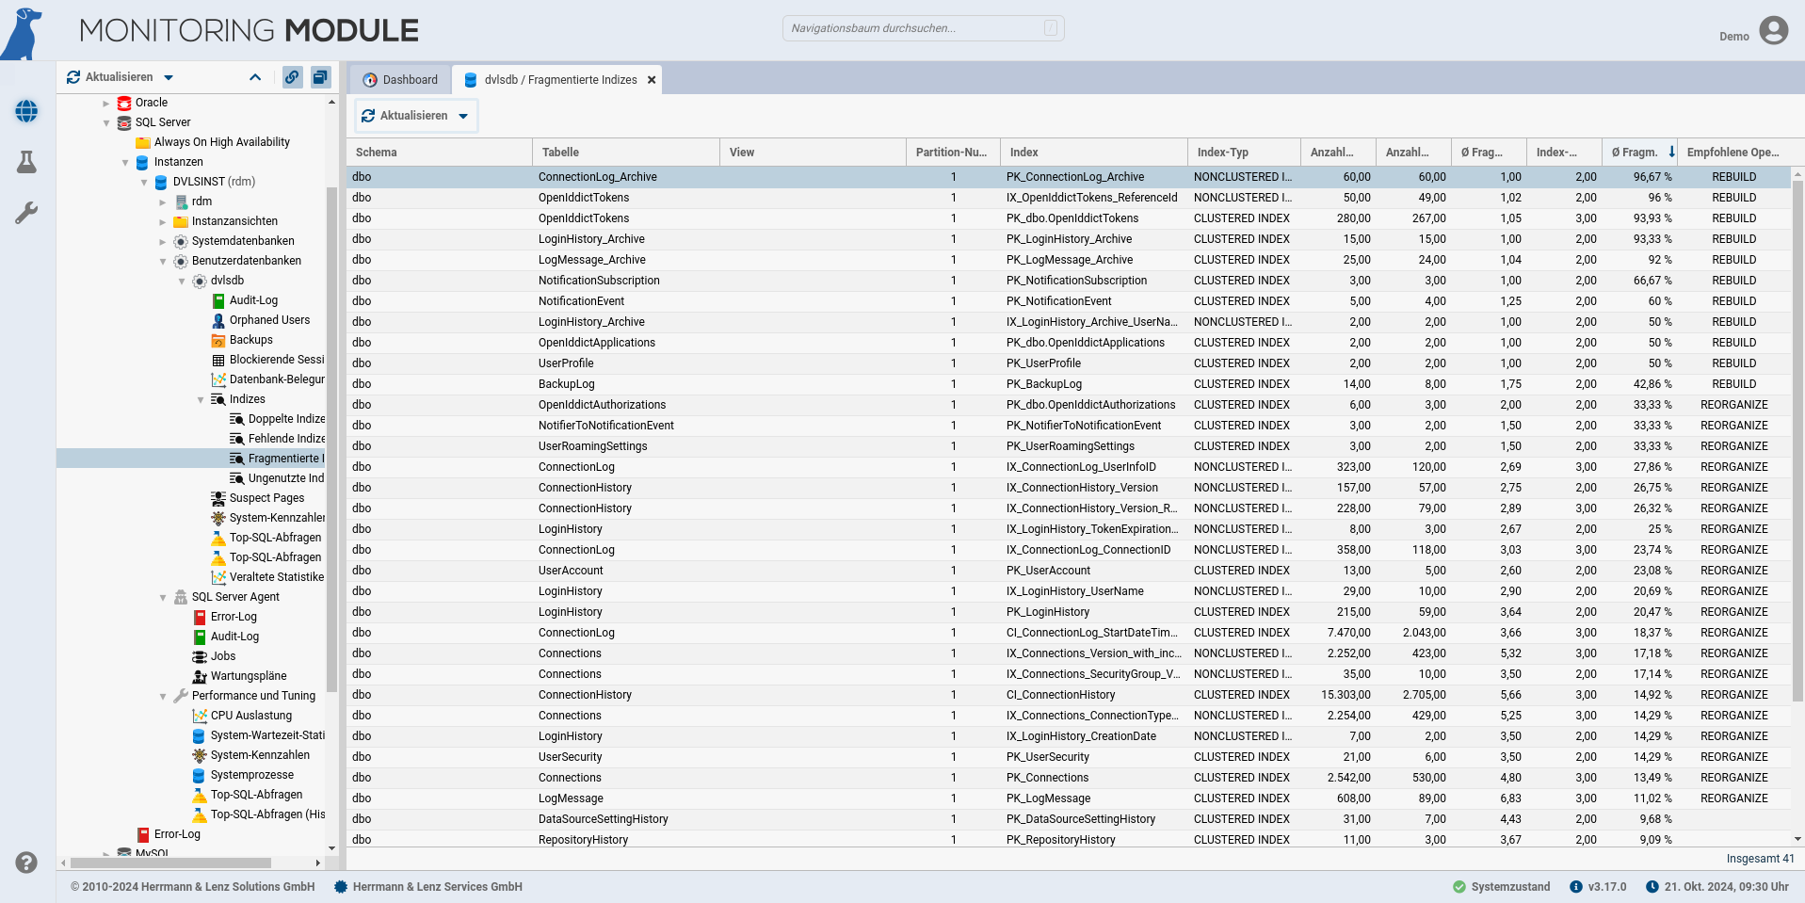The height and width of the screenshot is (903, 1805).
Task: Click the Suspect Pages icon
Action: tap(218, 498)
